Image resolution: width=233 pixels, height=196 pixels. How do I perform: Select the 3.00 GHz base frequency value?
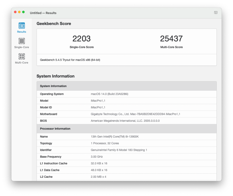(97, 157)
